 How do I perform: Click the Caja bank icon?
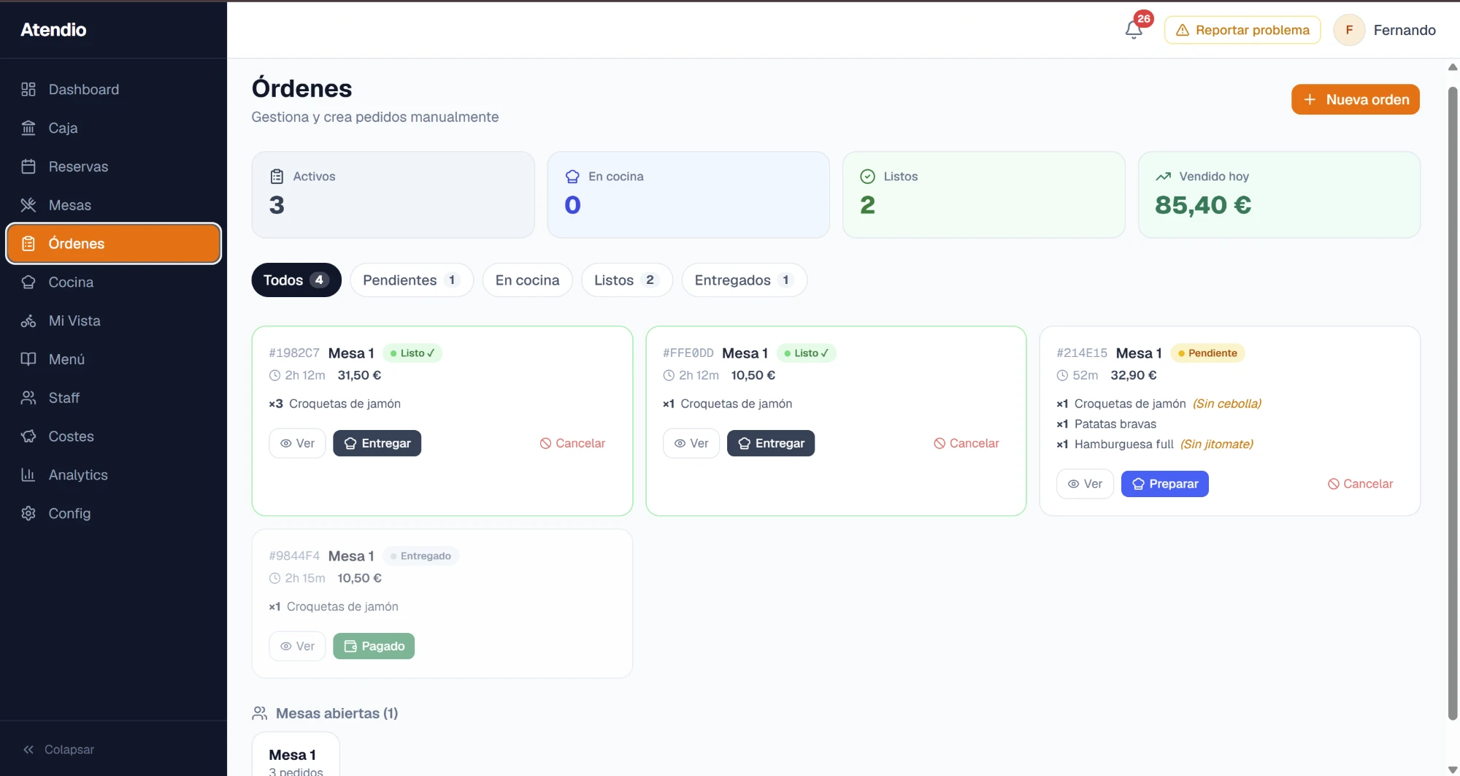[28, 128]
